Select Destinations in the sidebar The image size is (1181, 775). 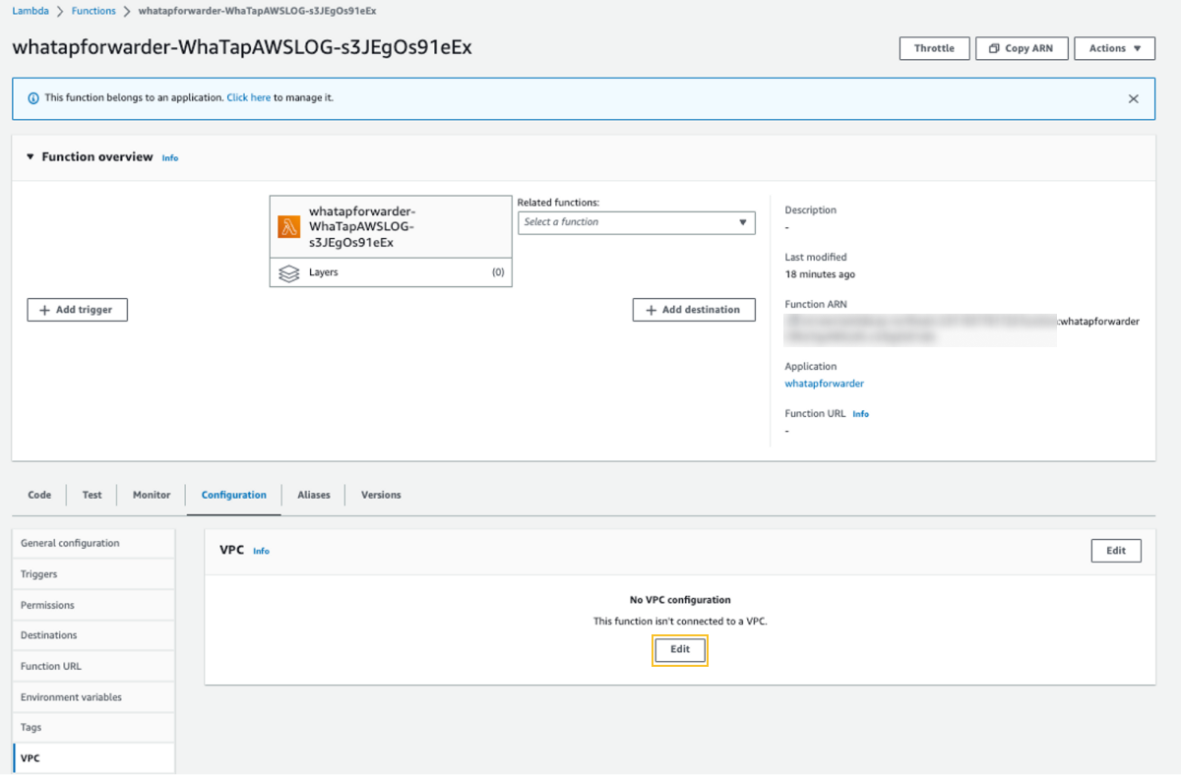93,635
